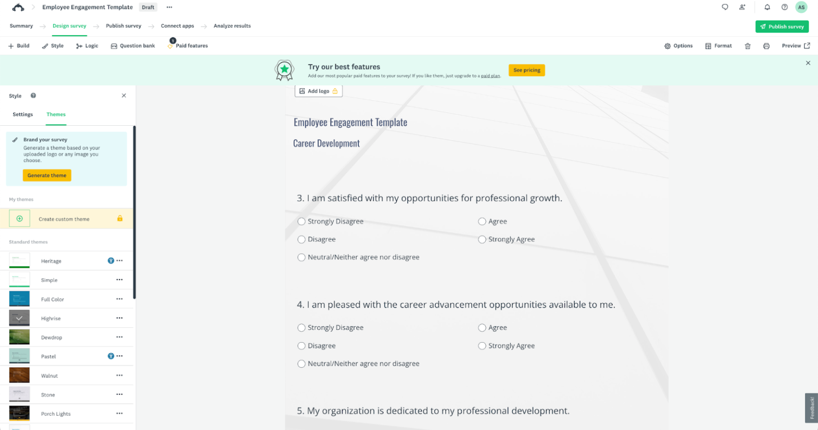Switch to the Settings tab
The width and height of the screenshot is (818, 430).
(x=23, y=115)
